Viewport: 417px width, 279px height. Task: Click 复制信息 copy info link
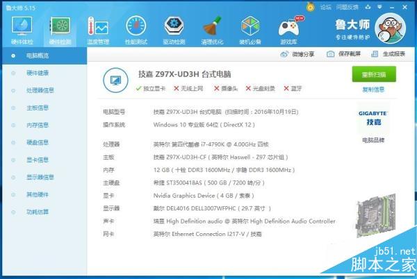(x=373, y=90)
